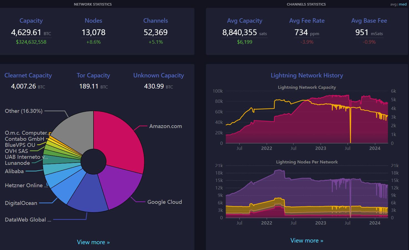Click the Avg Capacity title
Viewport: 409px width, 250px height.
coord(244,21)
